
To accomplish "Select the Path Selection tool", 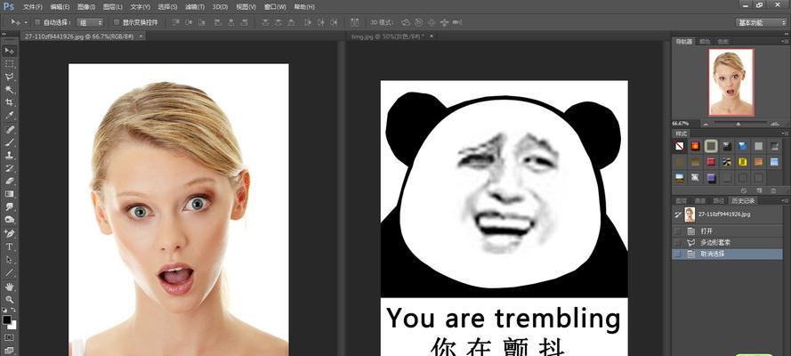I will pyautogui.click(x=9, y=259).
